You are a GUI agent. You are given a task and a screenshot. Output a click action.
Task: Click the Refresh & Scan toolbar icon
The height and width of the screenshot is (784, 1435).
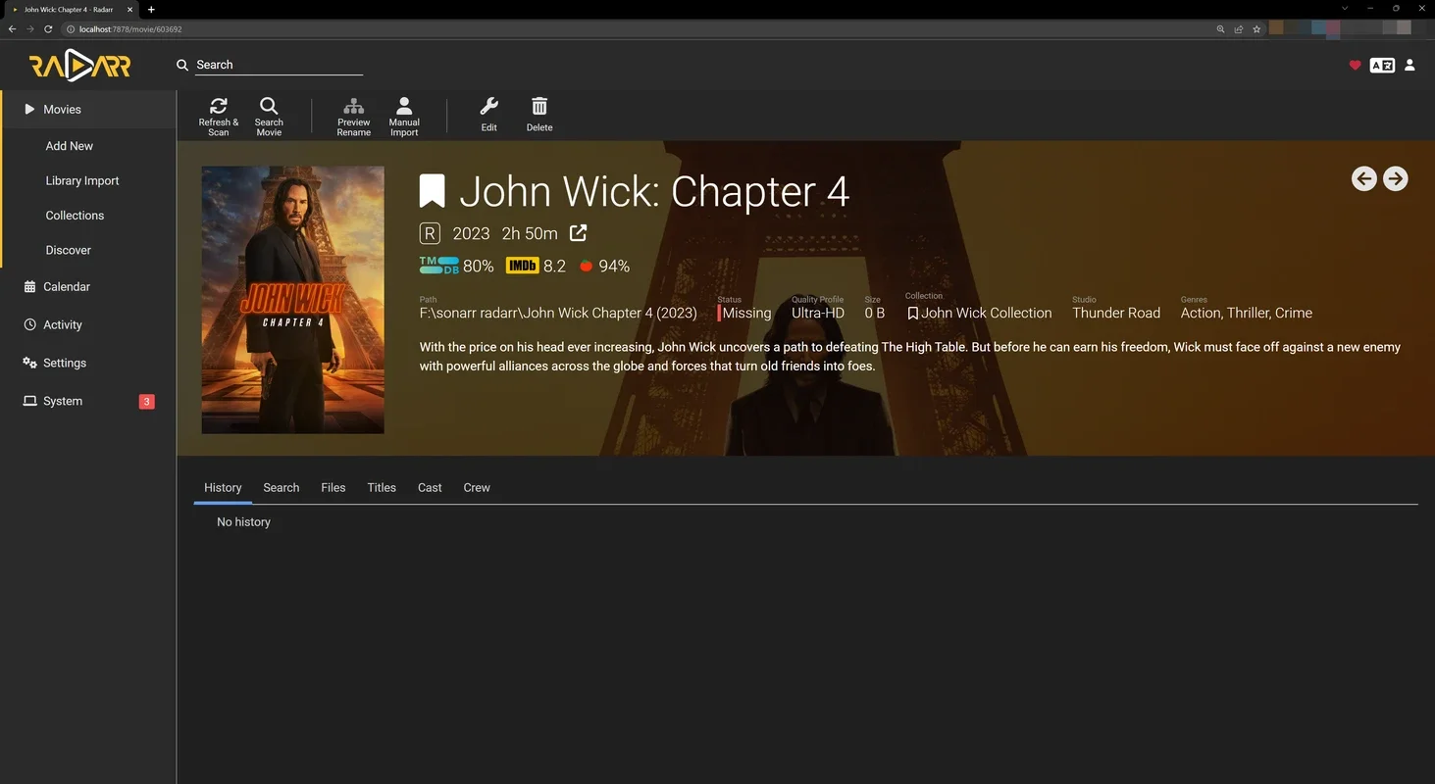[219, 106]
